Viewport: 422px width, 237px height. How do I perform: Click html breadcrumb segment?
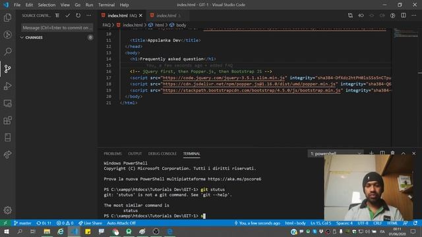point(160,25)
